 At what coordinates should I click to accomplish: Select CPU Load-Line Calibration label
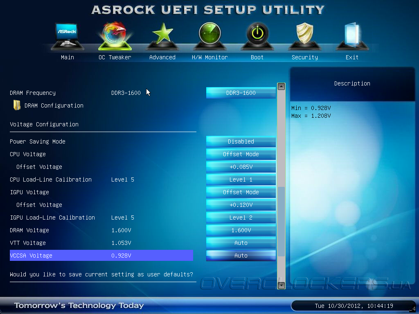(x=51, y=179)
